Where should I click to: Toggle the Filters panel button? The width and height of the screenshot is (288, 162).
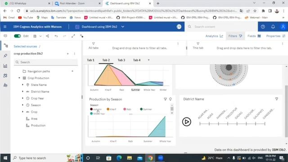point(235,36)
